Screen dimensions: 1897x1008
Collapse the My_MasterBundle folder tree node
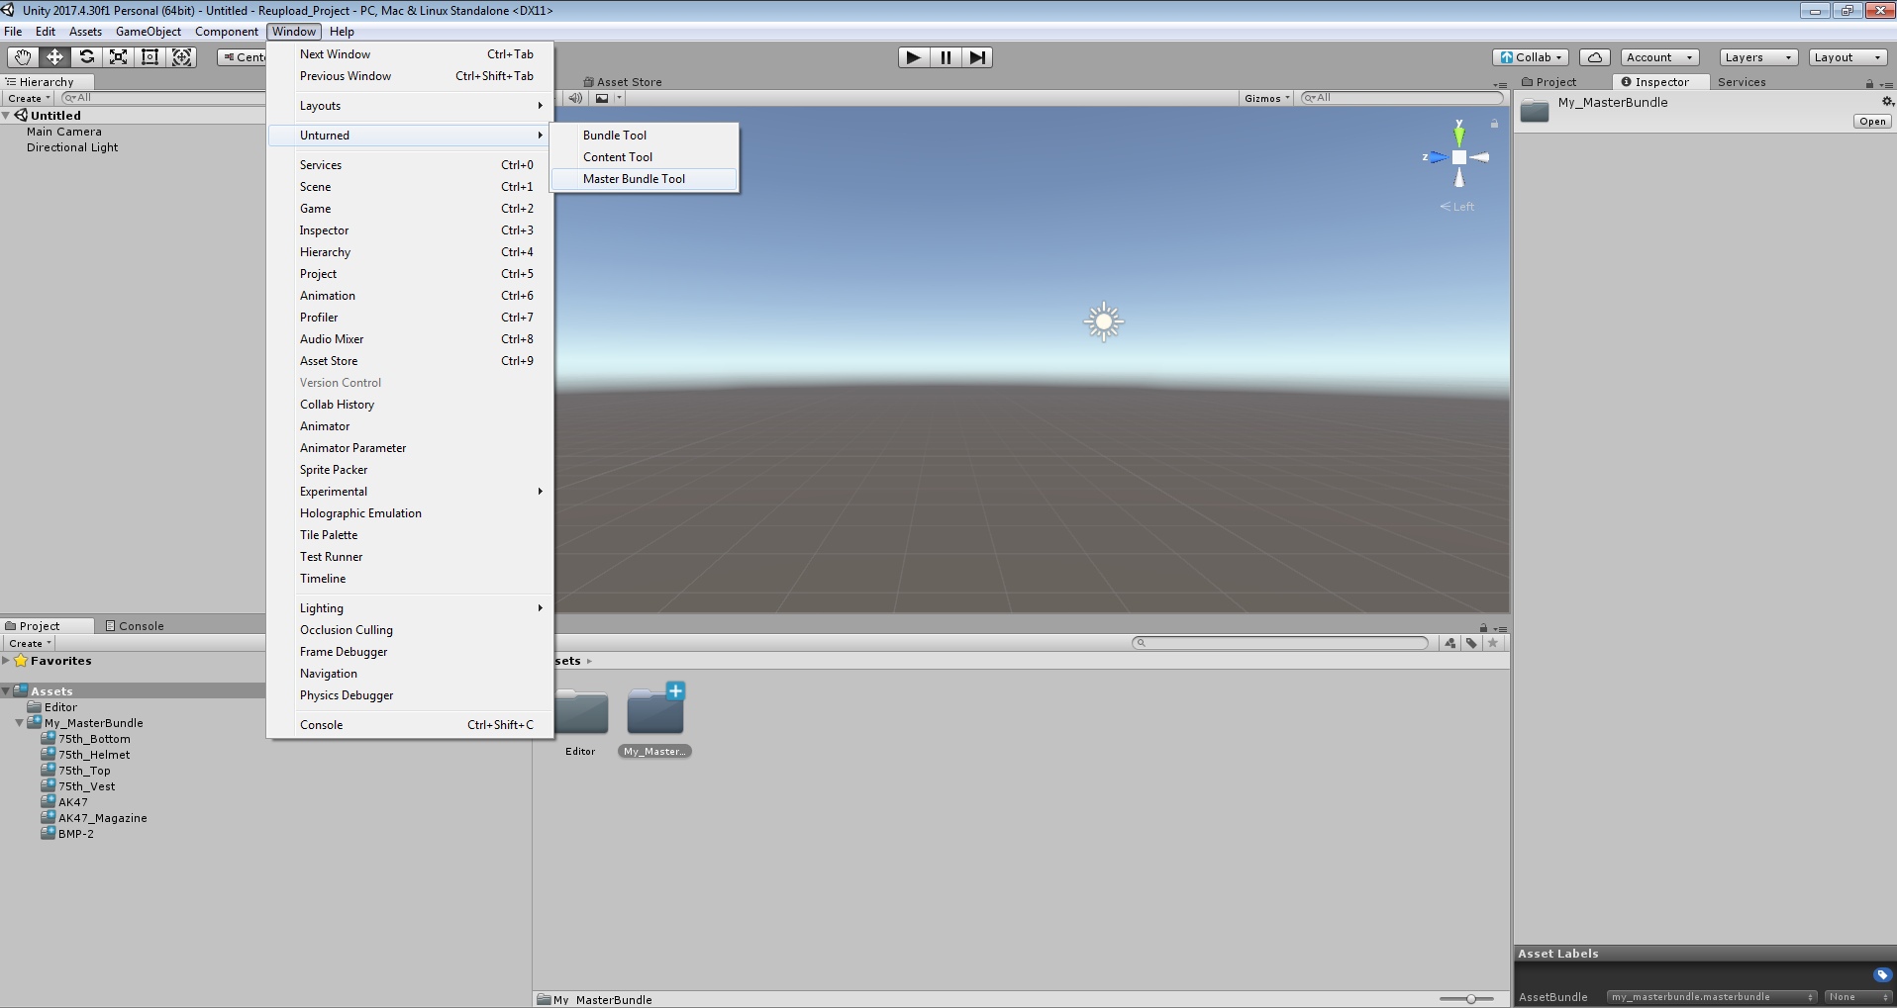tap(20, 723)
